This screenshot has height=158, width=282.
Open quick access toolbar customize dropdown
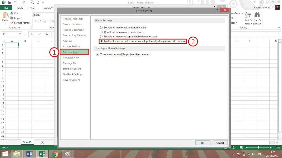[x=43, y=3]
